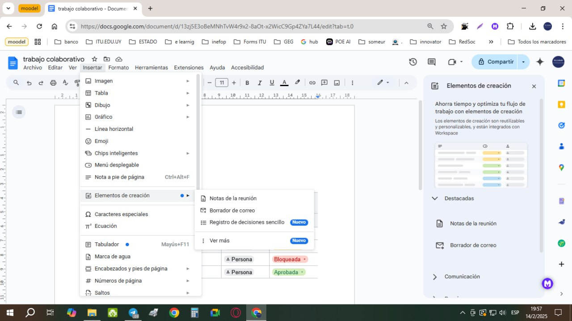
Task: Open Google Calendar in the side rail
Action: (x=562, y=83)
